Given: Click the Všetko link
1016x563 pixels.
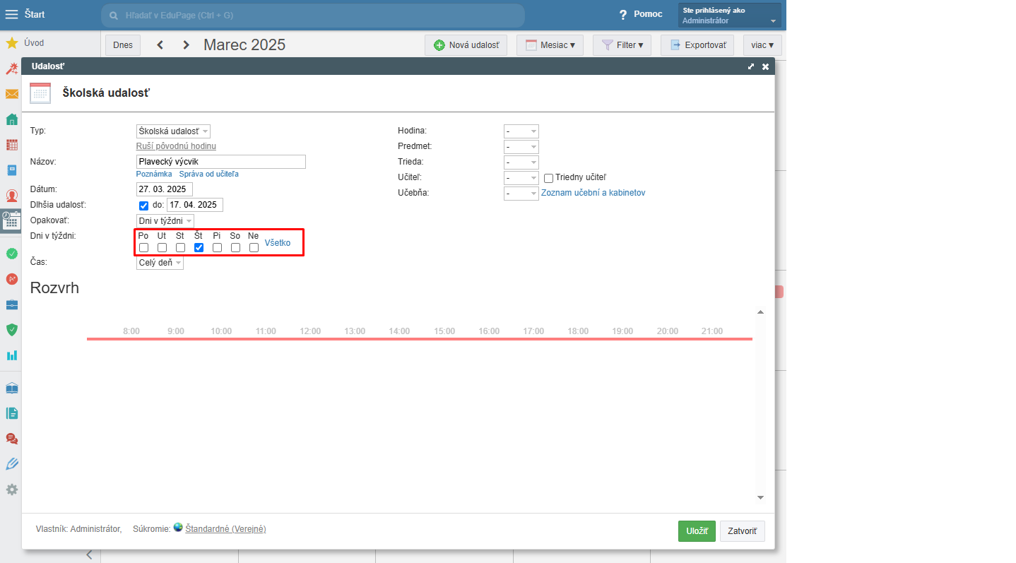Looking at the screenshot, I should [278, 243].
